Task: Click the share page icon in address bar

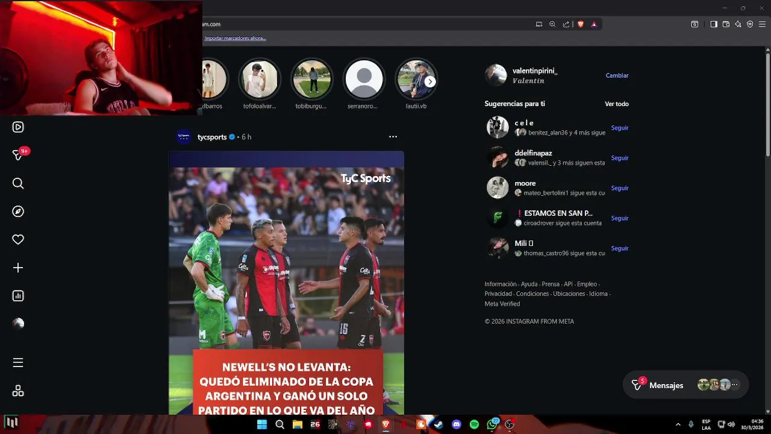Action: (x=566, y=24)
